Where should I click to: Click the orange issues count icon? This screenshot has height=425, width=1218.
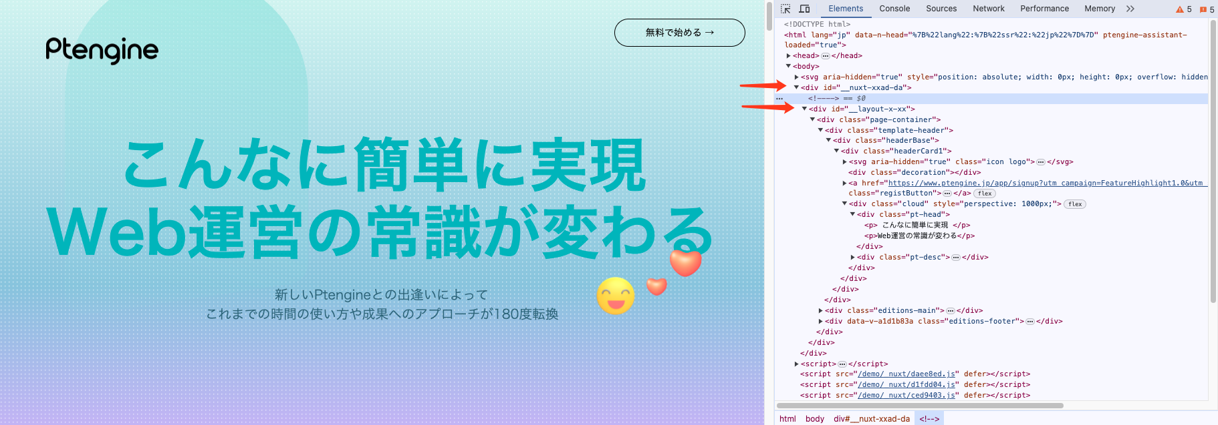coord(1203,9)
